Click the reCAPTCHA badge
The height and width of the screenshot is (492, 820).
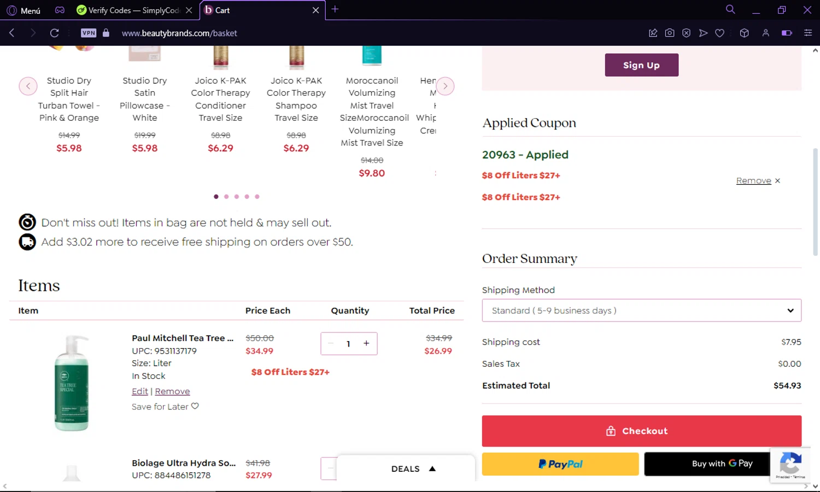(x=790, y=465)
